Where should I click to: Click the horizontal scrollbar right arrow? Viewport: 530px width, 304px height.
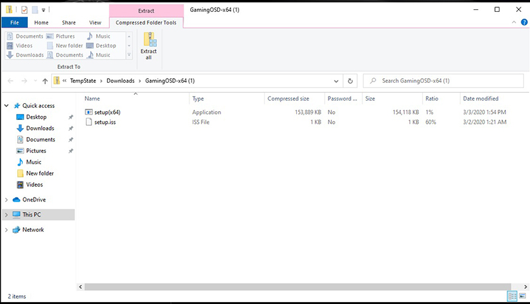[x=525, y=287]
